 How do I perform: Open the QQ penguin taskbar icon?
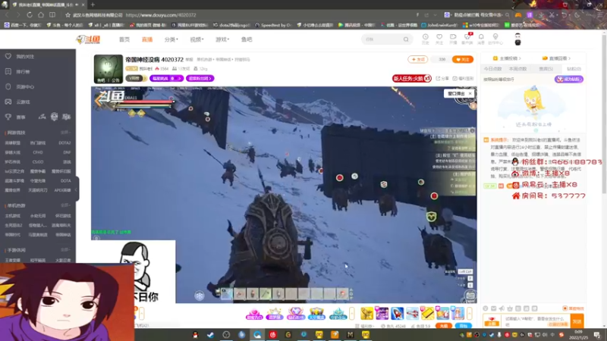coord(195,335)
